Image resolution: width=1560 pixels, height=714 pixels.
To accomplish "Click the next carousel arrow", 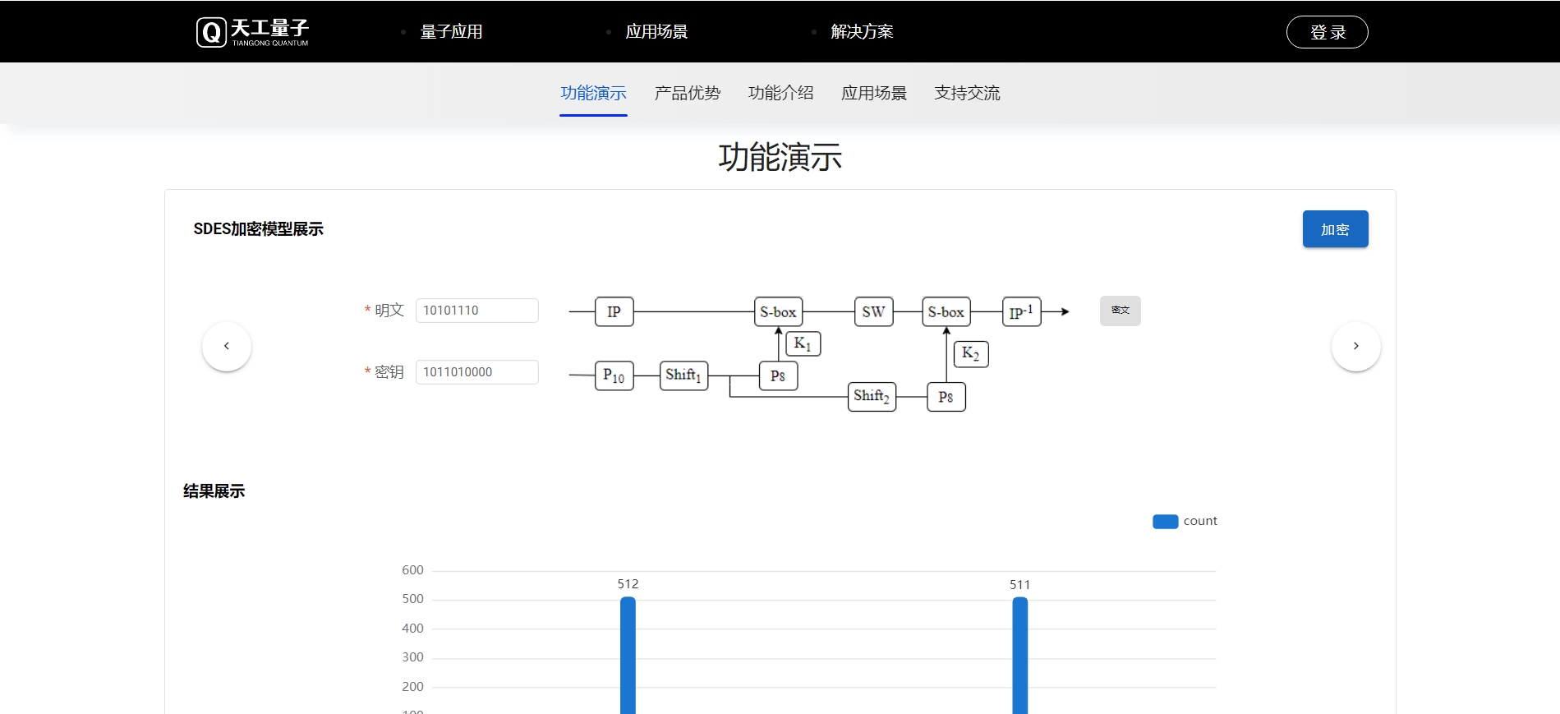I will [x=1355, y=346].
